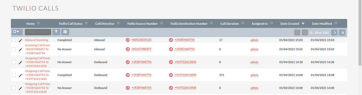Click the Call Duration header label
362x95 pixels.
point(229,24)
